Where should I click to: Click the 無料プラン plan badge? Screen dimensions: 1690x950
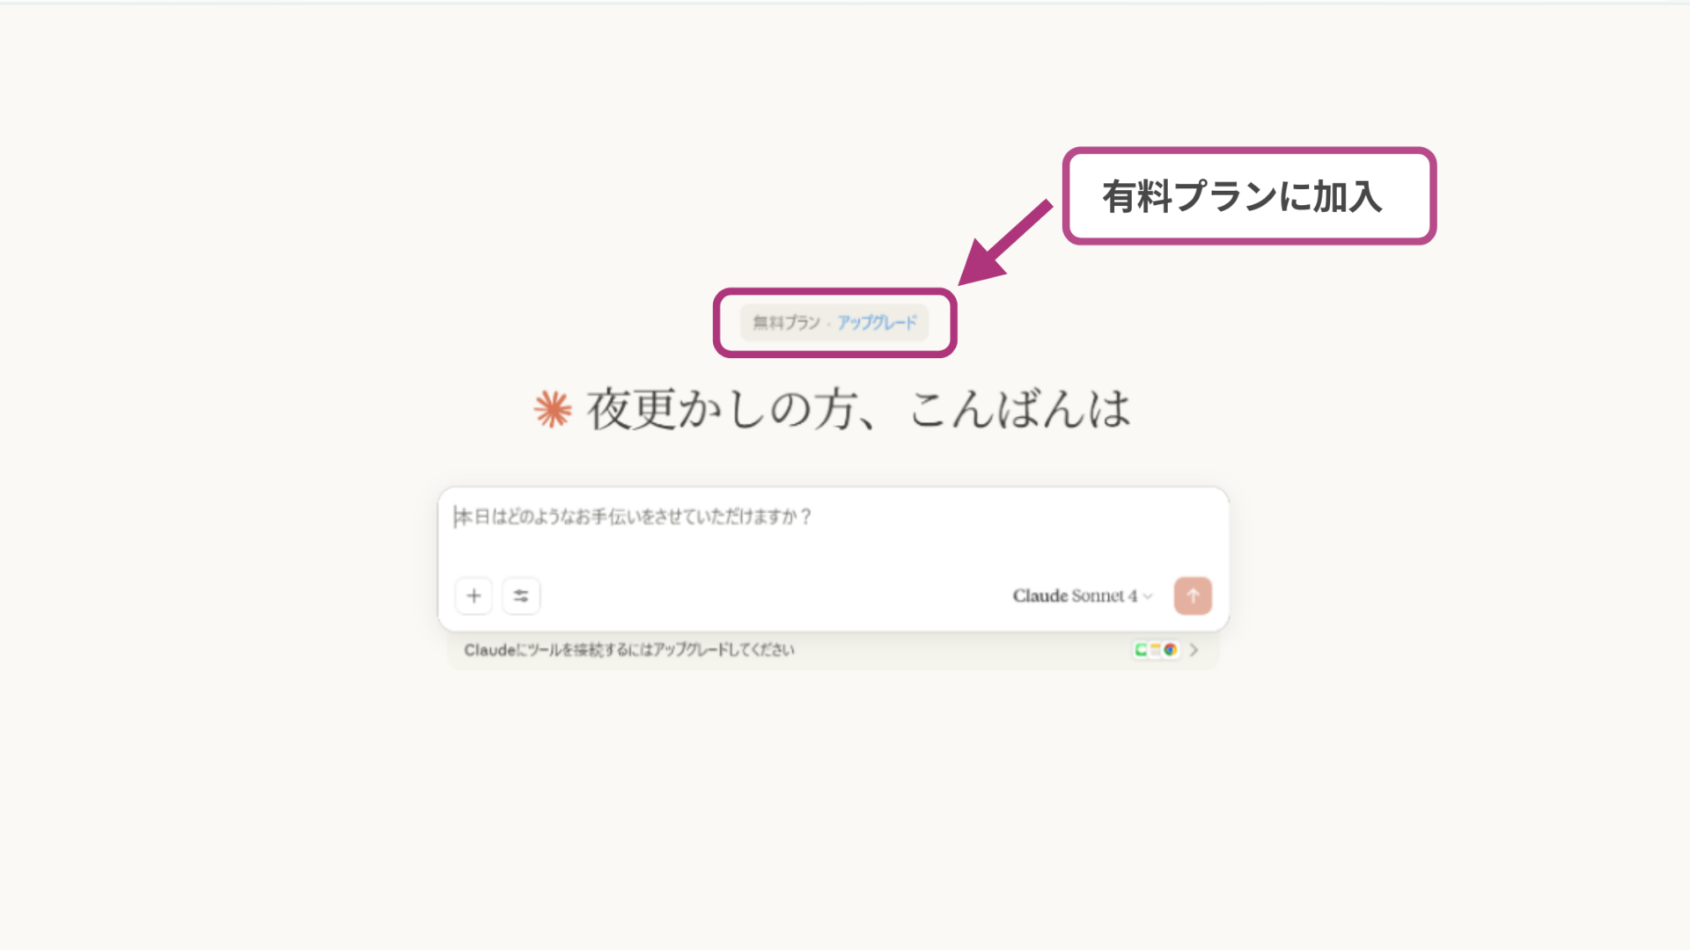pyautogui.click(x=785, y=323)
